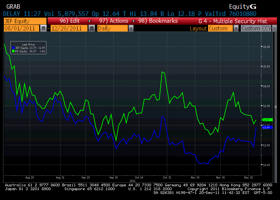Click the 16.00 y-axis label
This screenshot has height=200, width=280.
click(x=267, y=106)
